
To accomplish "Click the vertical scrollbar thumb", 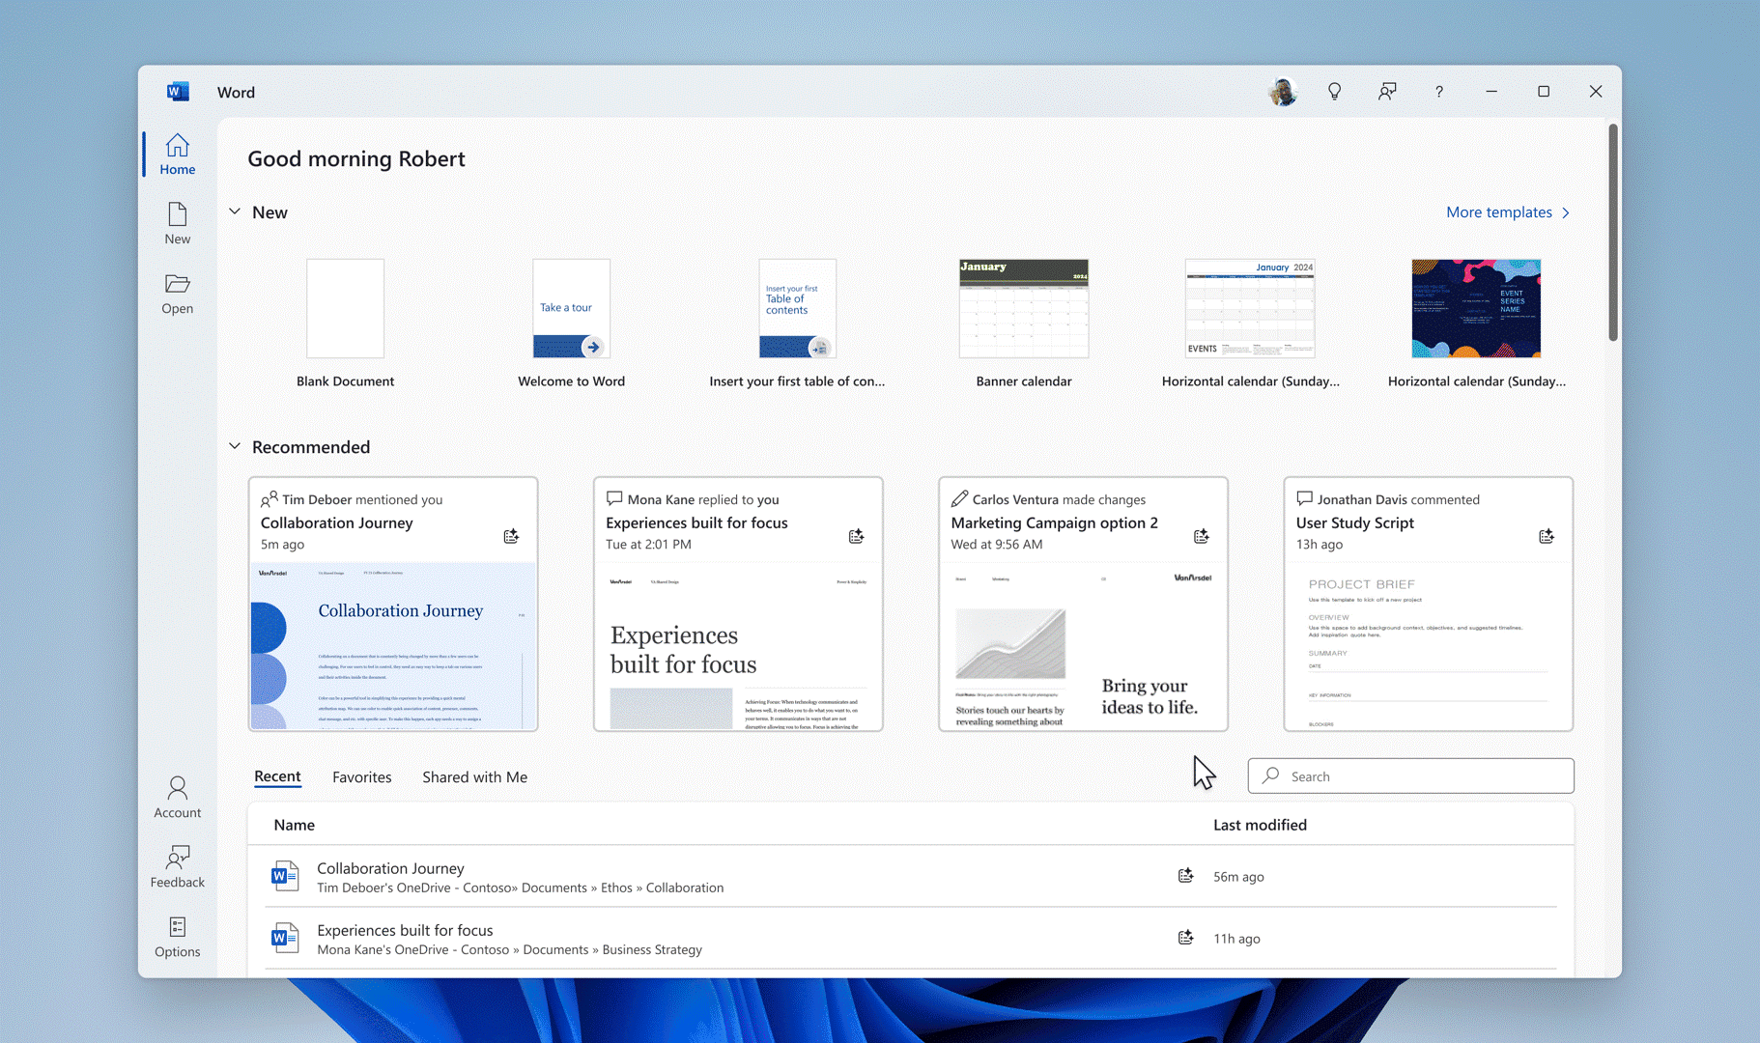I will coord(1612,232).
